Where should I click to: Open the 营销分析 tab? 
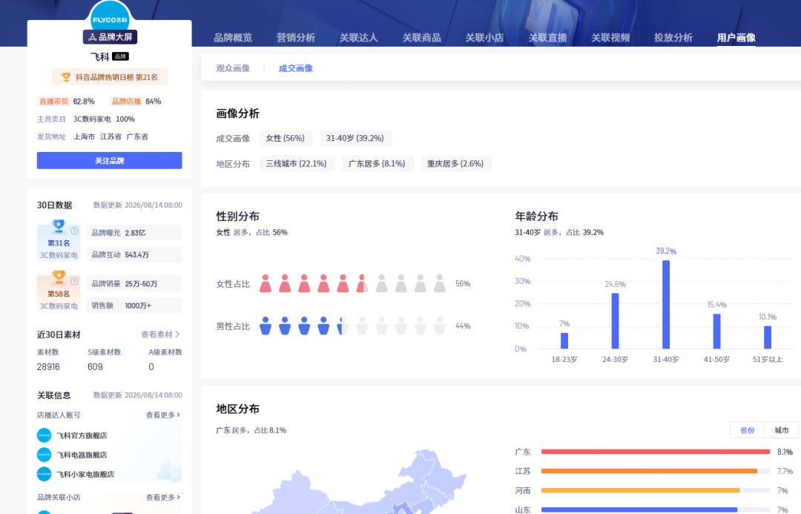coord(296,37)
